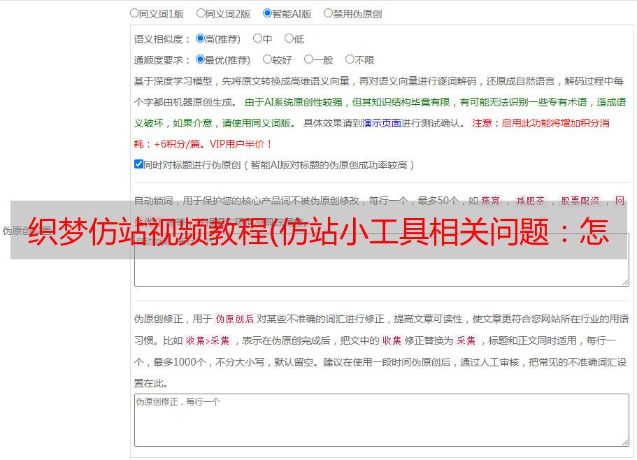Set 通顺度要求 to 较好
This screenshot has width=637, height=460.
(267, 59)
